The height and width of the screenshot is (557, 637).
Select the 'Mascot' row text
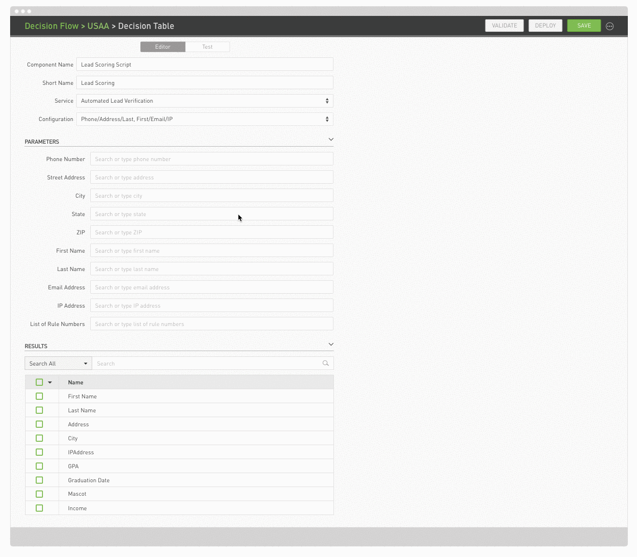pyautogui.click(x=77, y=494)
